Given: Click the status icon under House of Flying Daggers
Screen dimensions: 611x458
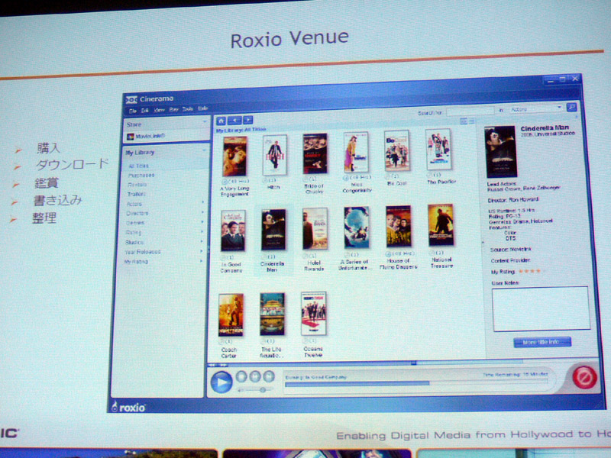Looking at the screenshot, I should pos(389,254).
